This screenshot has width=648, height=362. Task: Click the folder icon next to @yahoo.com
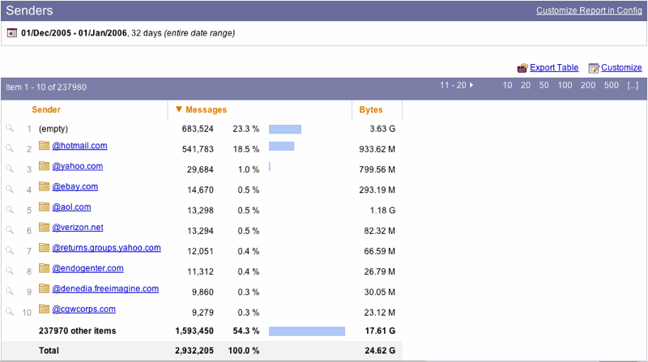(x=45, y=167)
